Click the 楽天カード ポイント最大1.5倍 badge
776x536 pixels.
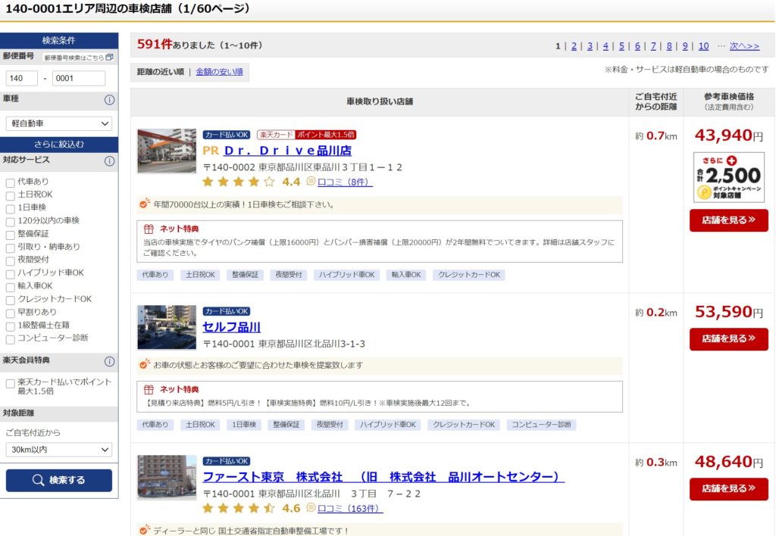(306, 135)
